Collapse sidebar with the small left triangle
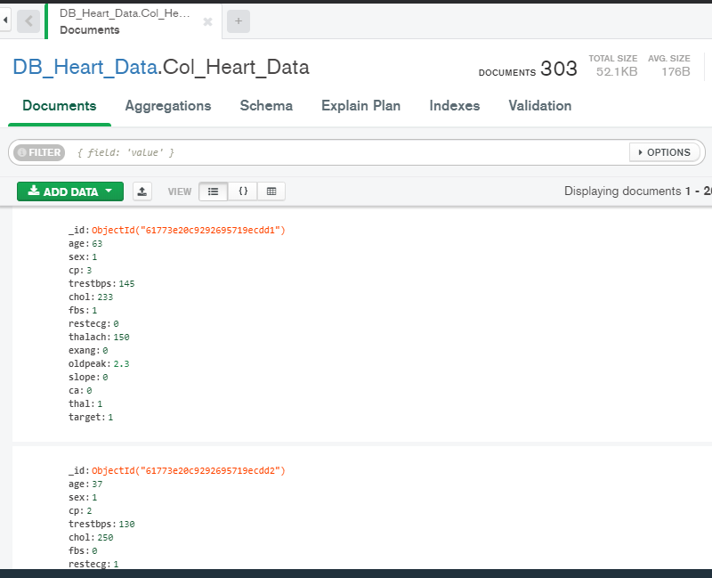Screen dimensions: 712x578 click(5, 20)
